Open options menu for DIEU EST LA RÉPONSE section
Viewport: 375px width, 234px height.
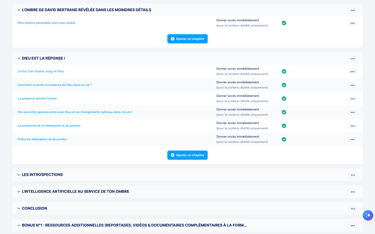click(x=352, y=59)
